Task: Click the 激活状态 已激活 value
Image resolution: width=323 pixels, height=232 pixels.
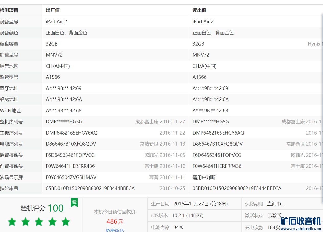Action: tap(274, 216)
